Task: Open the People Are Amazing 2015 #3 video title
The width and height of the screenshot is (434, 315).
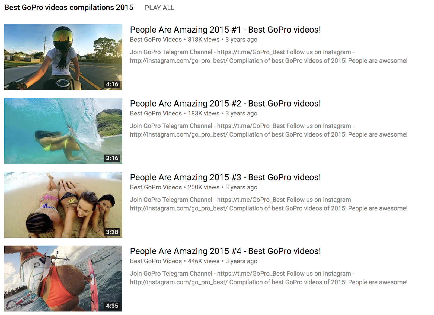Action: click(225, 177)
